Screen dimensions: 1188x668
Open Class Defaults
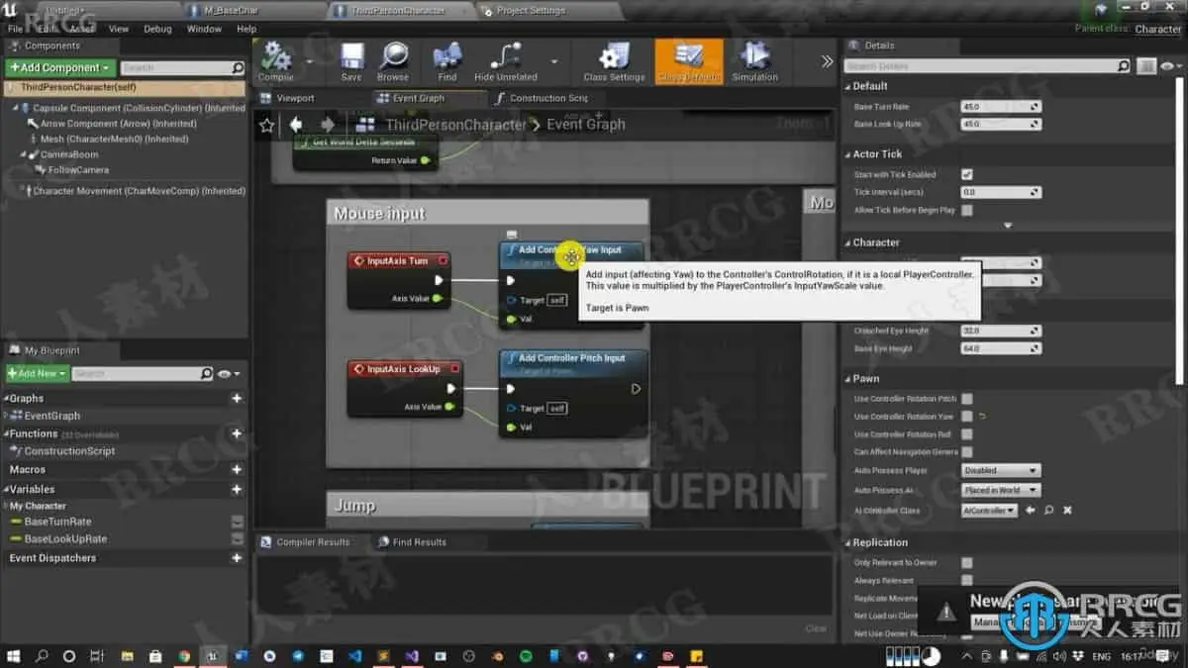tap(689, 61)
